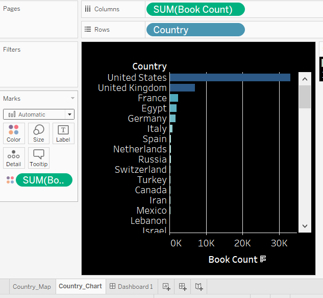
Task: Click the Country header label
Action: point(150,66)
